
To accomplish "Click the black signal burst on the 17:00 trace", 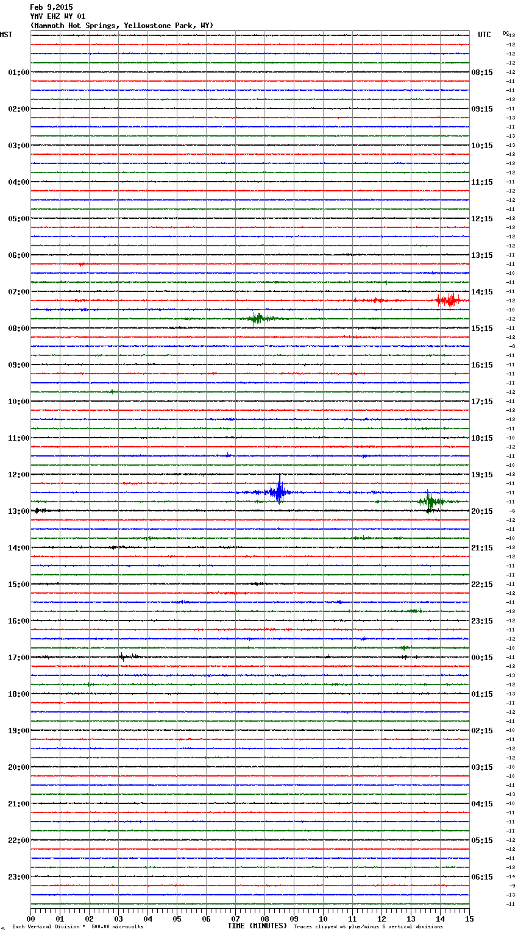I will [124, 656].
